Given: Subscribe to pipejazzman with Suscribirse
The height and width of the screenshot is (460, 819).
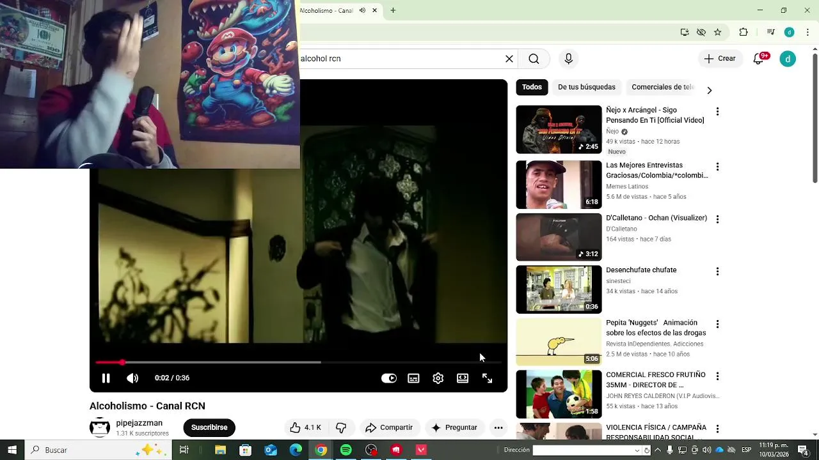Looking at the screenshot, I should [x=209, y=427].
